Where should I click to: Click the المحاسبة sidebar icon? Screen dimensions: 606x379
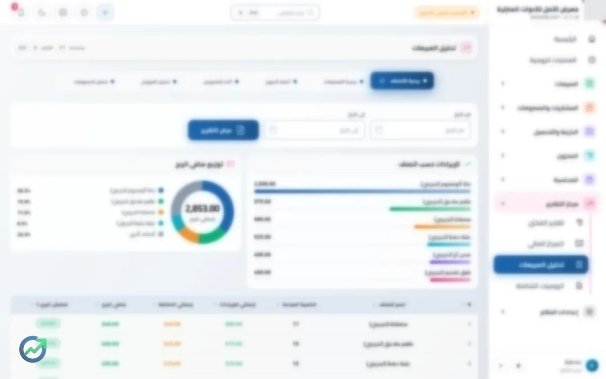click(589, 179)
